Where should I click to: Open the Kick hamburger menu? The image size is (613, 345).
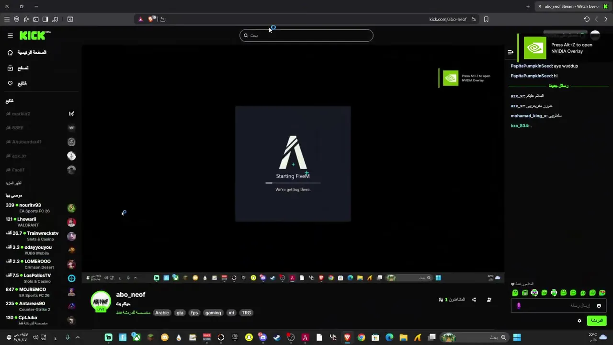(10, 35)
